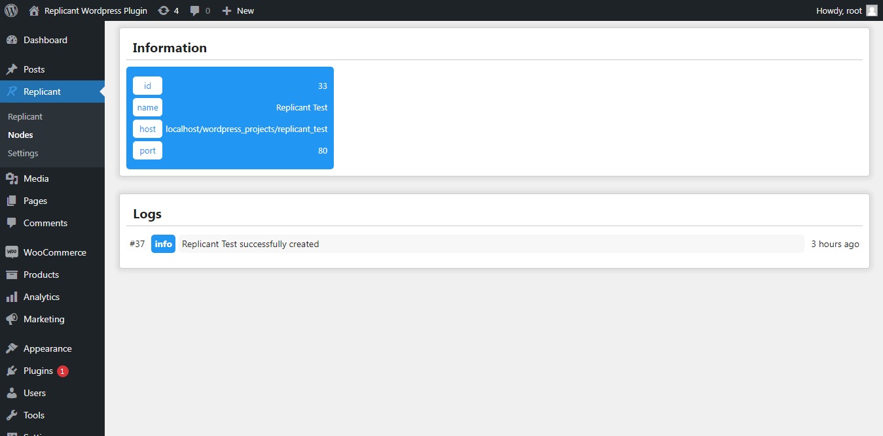Click the comments count 0
This screenshot has width=883, height=436.
[x=207, y=10]
